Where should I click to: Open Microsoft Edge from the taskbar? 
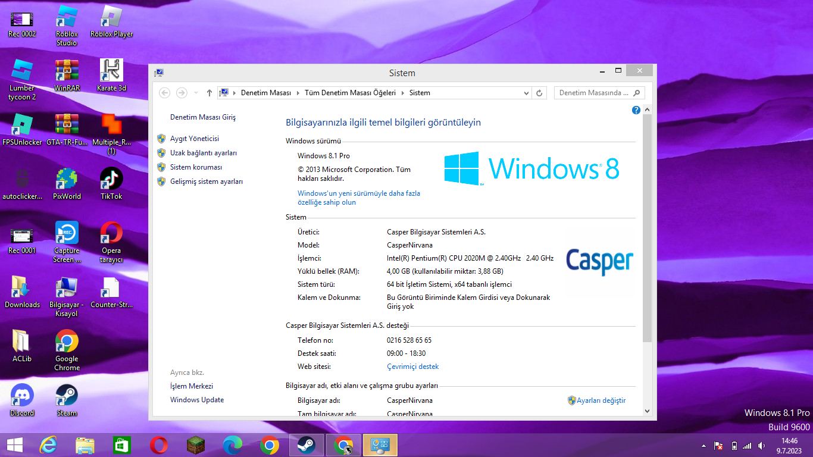[x=233, y=445]
